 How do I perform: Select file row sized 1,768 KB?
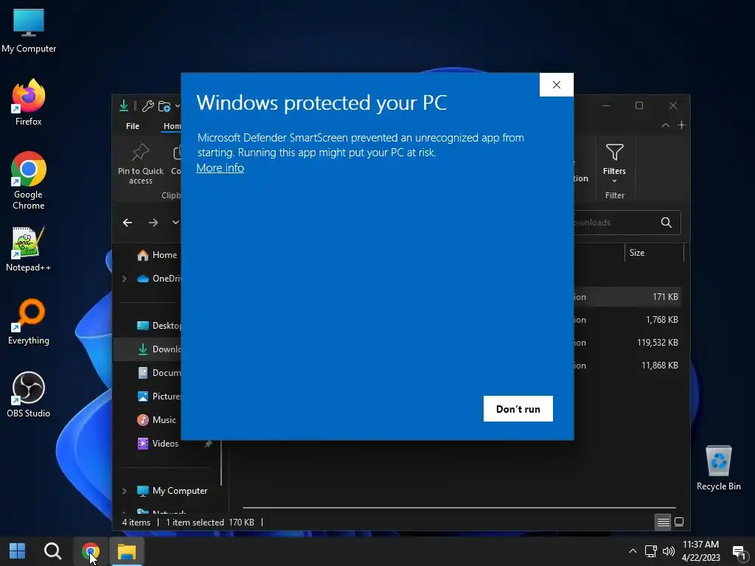pos(627,320)
